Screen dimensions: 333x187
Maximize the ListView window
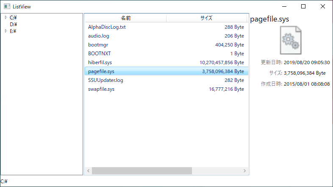(303, 7)
